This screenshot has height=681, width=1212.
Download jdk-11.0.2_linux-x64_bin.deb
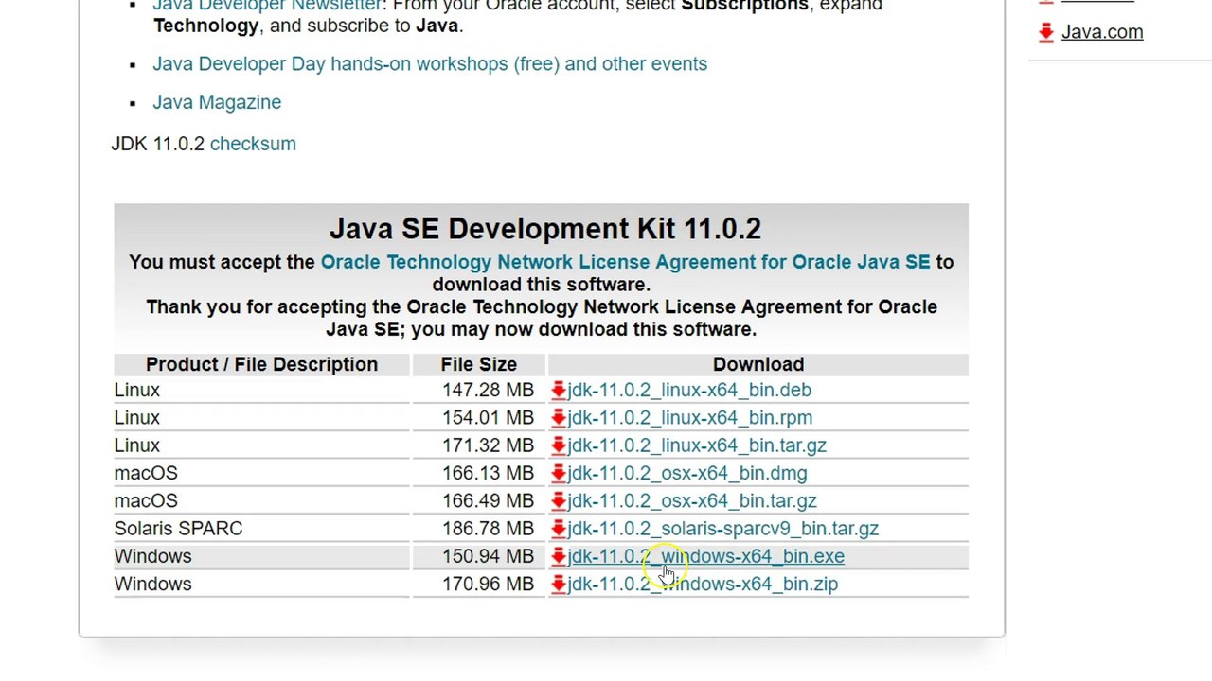689,390
